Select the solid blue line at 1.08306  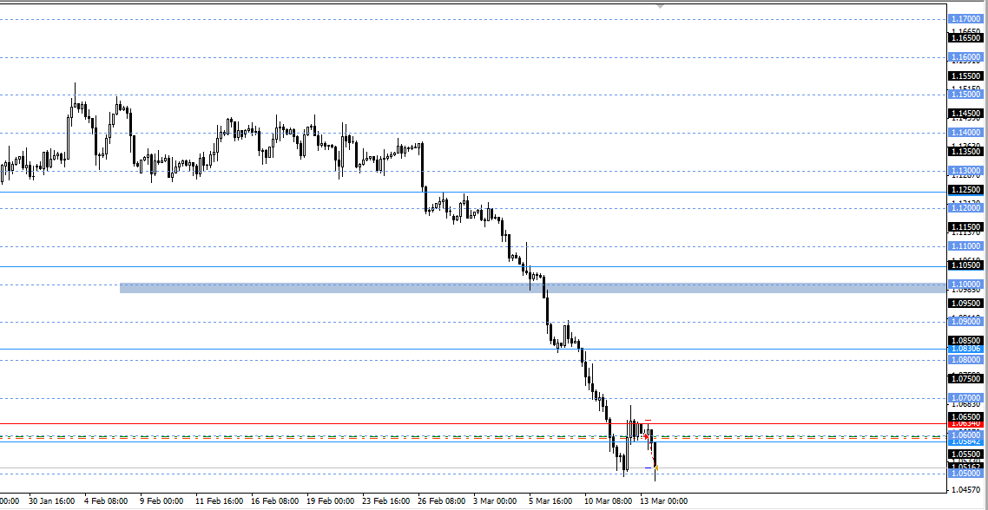(474, 349)
